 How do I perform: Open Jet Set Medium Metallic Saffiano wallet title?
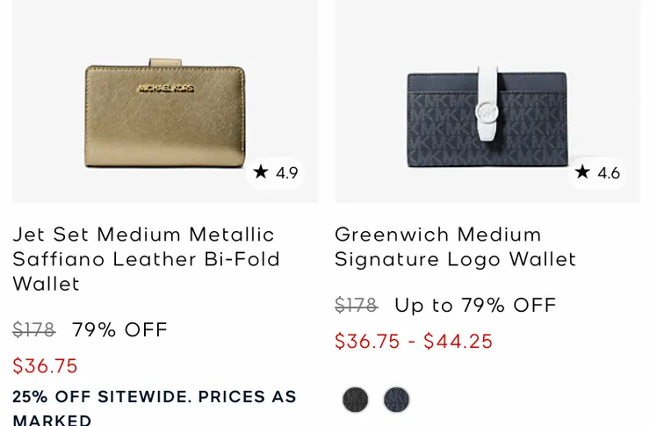point(146,259)
